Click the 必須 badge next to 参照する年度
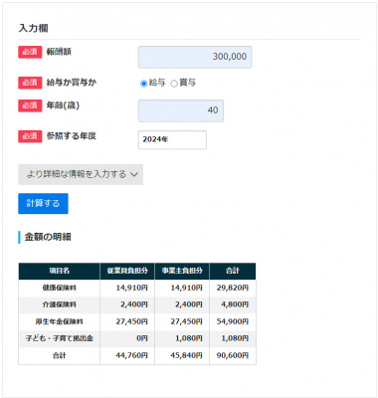This screenshot has height=398, width=378. (30, 136)
